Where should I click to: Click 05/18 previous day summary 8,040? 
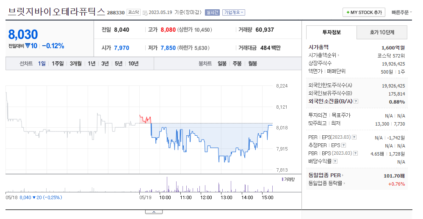point(25,197)
